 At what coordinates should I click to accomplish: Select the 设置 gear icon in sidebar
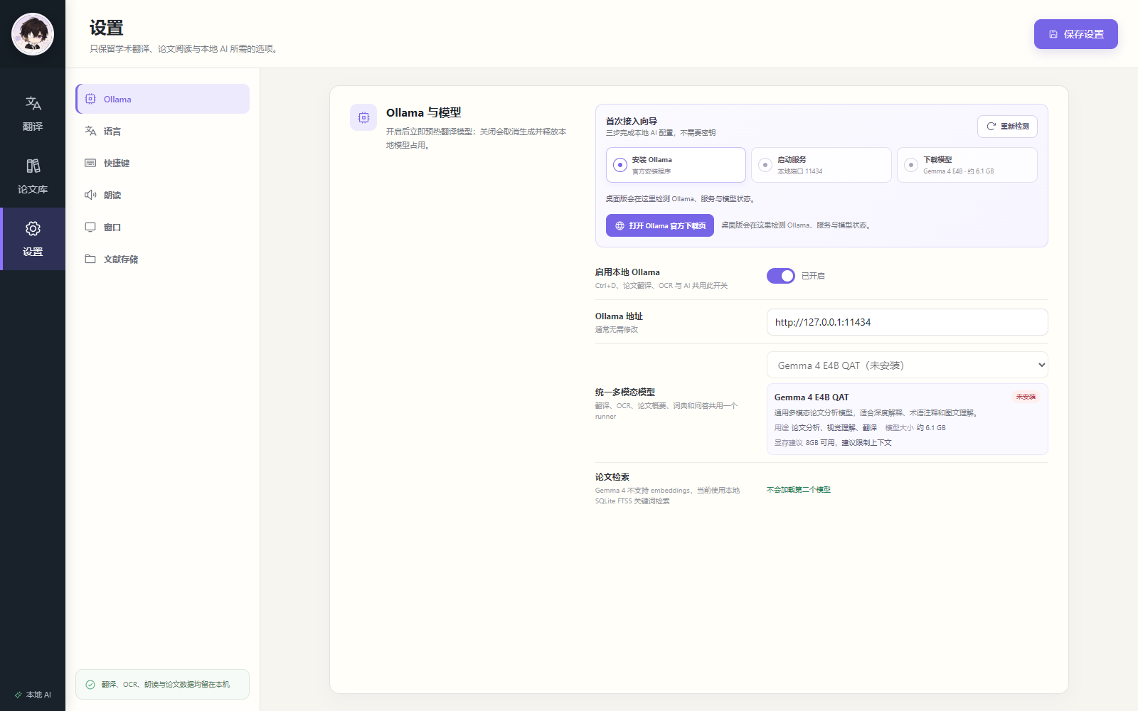pyautogui.click(x=33, y=228)
